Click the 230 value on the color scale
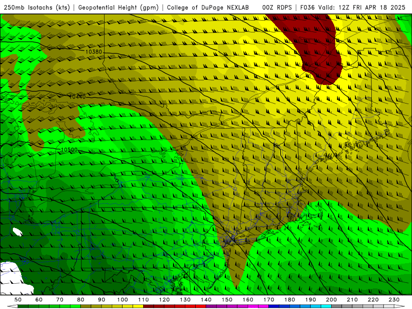This screenshot has width=412, height=309. [394, 300]
